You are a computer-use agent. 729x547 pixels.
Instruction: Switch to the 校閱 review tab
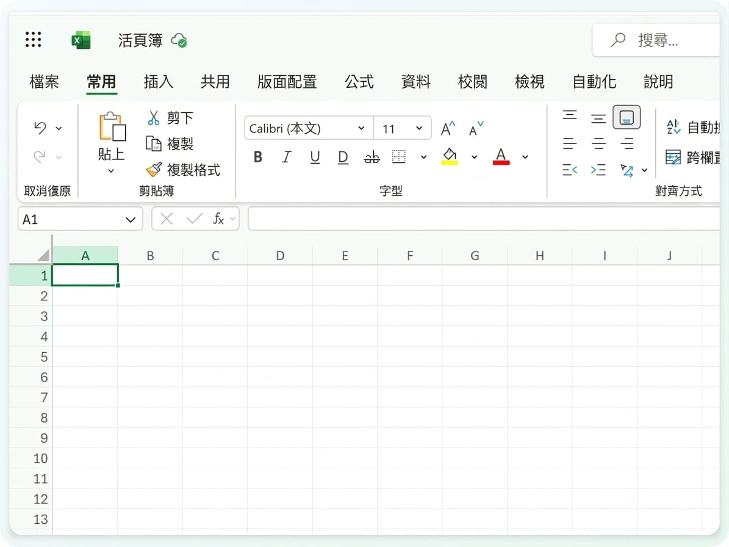click(473, 82)
